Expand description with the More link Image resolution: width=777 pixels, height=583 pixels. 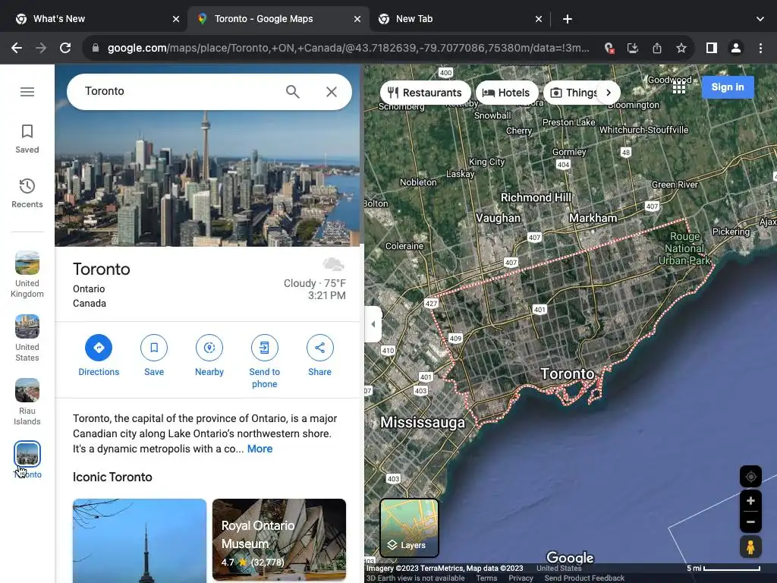coord(260,449)
